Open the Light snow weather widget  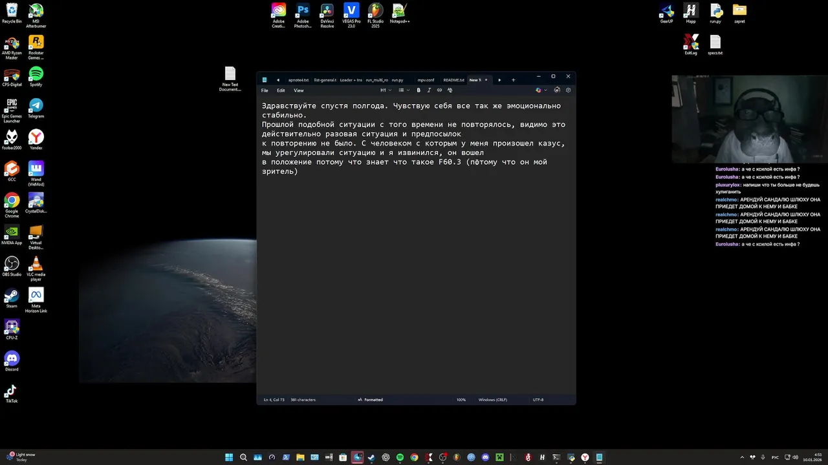tap(21, 457)
